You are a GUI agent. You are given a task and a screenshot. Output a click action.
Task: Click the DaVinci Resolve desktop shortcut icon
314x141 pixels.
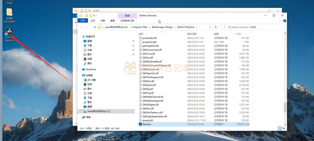click(x=9, y=32)
